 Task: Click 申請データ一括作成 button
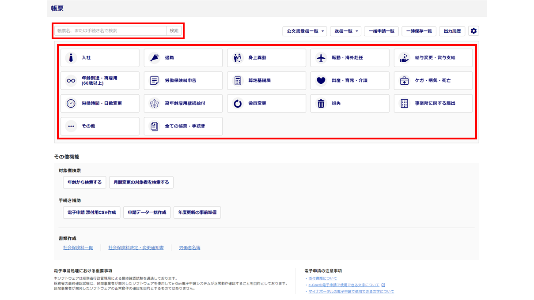(147, 212)
